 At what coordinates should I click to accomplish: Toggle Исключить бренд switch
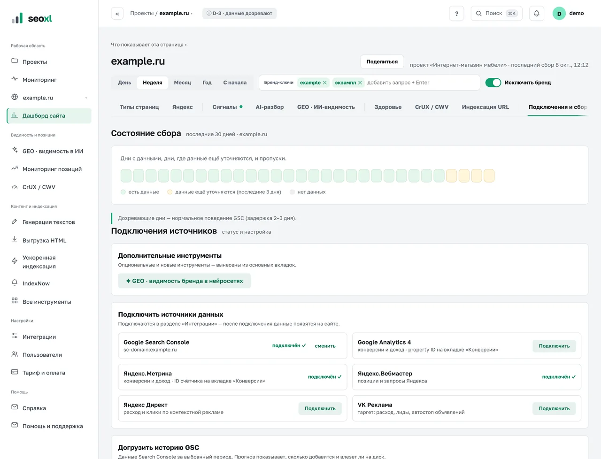[493, 83]
